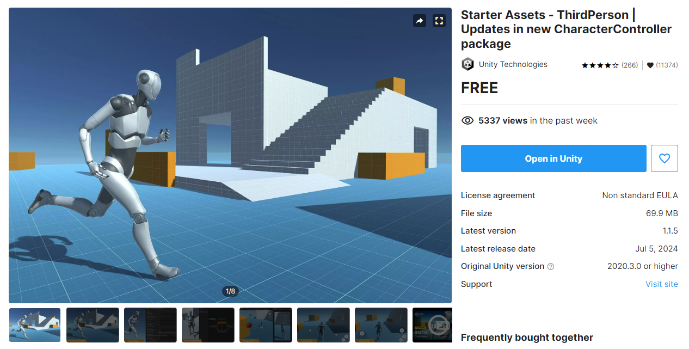This screenshot has width=689, height=349.
Task: Select the seventh gallery thumbnail
Action: 381,325
